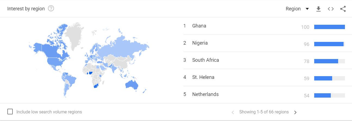Open the Region dropdown
This screenshot has height=121, width=352.
pyautogui.click(x=297, y=9)
